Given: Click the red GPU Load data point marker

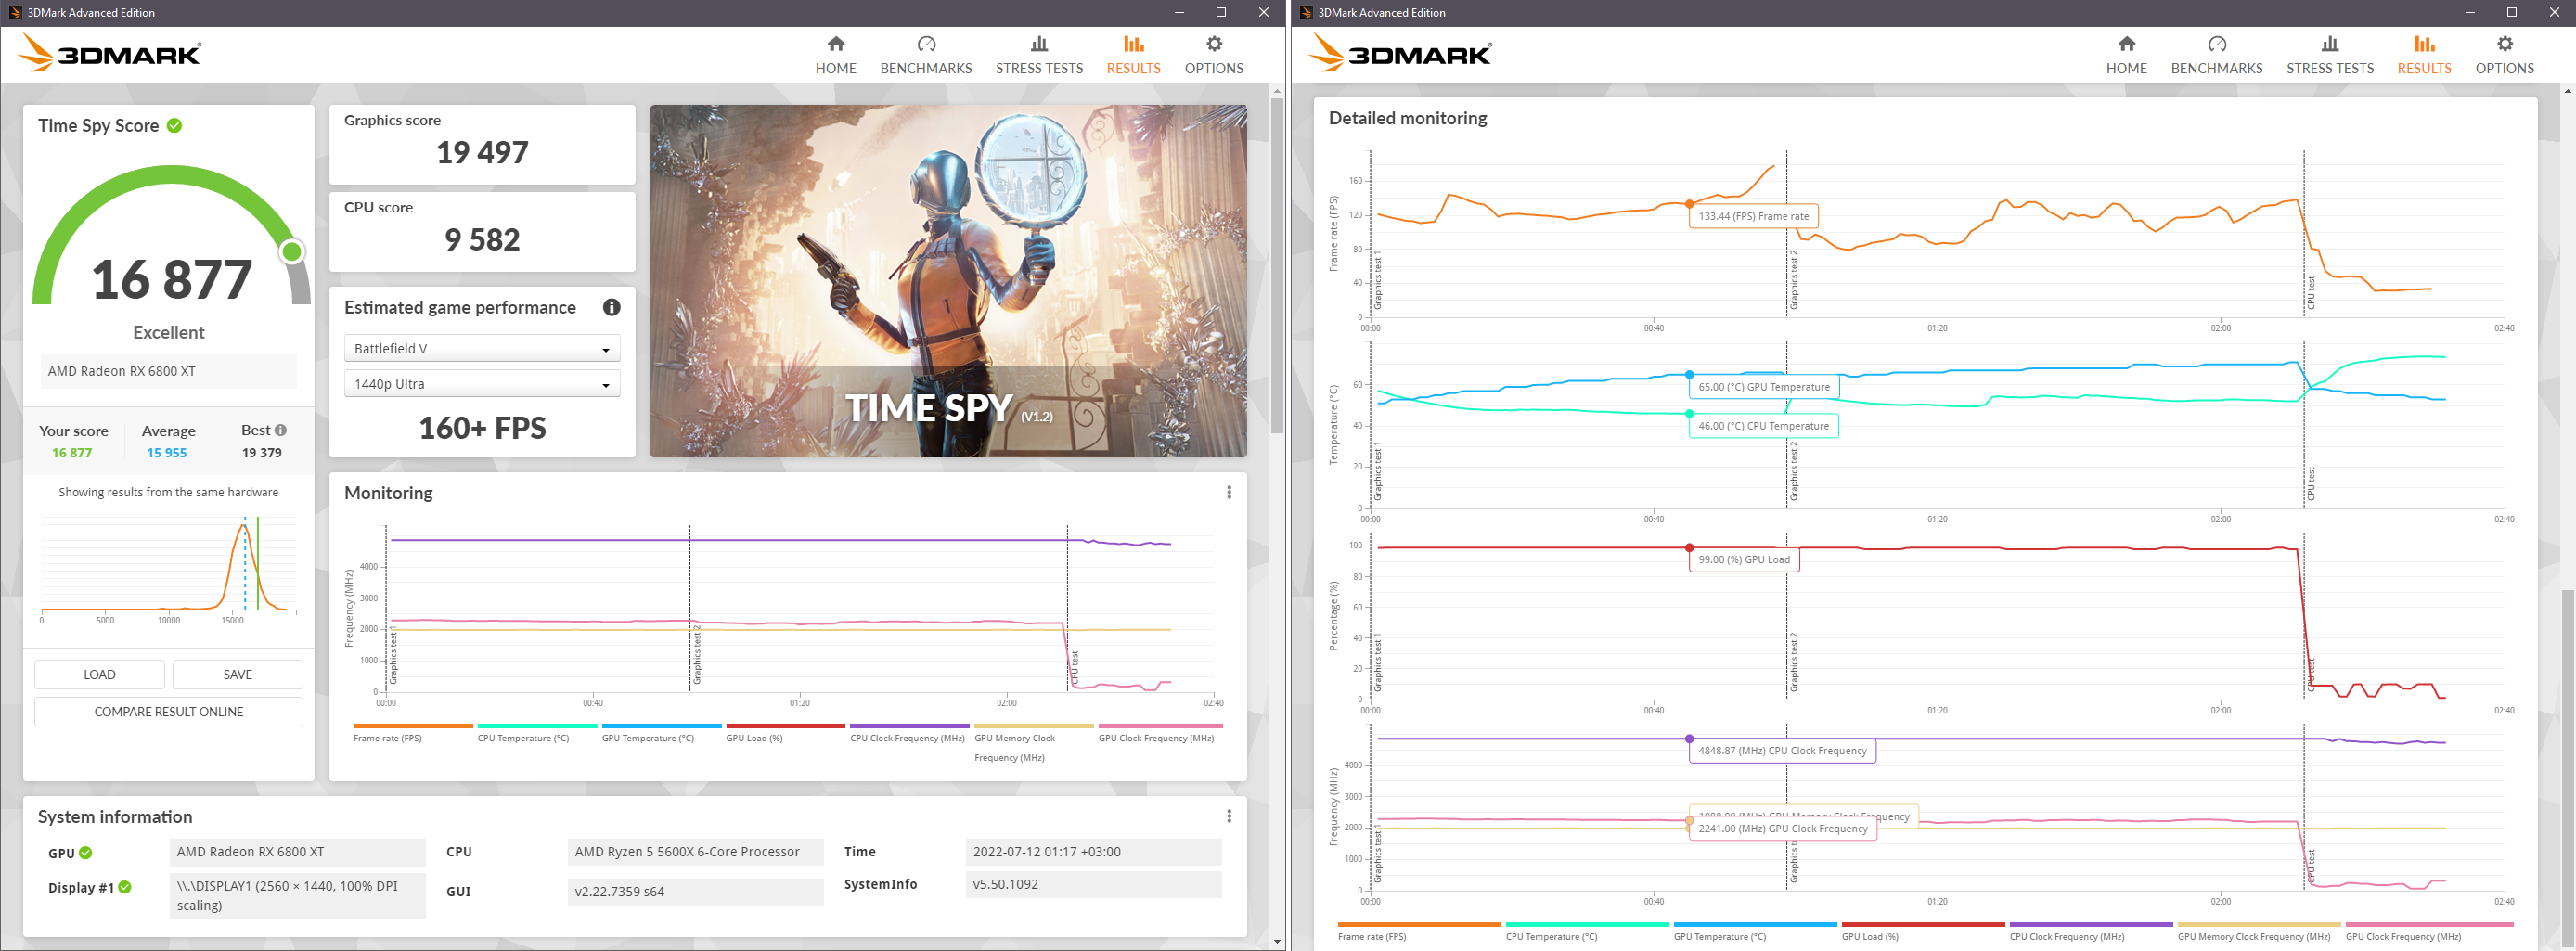Looking at the screenshot, I should pos(1689,548).
